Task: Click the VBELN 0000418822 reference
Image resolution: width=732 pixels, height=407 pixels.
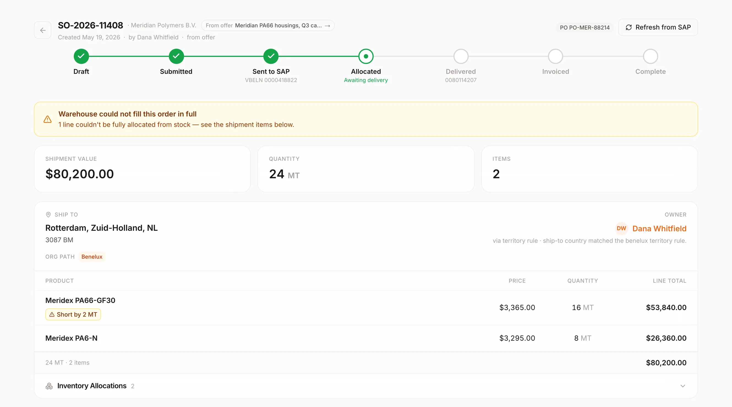Action: [x=271, y=80]
